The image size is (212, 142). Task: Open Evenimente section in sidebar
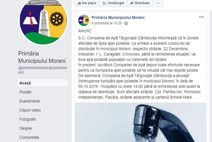coord(30,101)
